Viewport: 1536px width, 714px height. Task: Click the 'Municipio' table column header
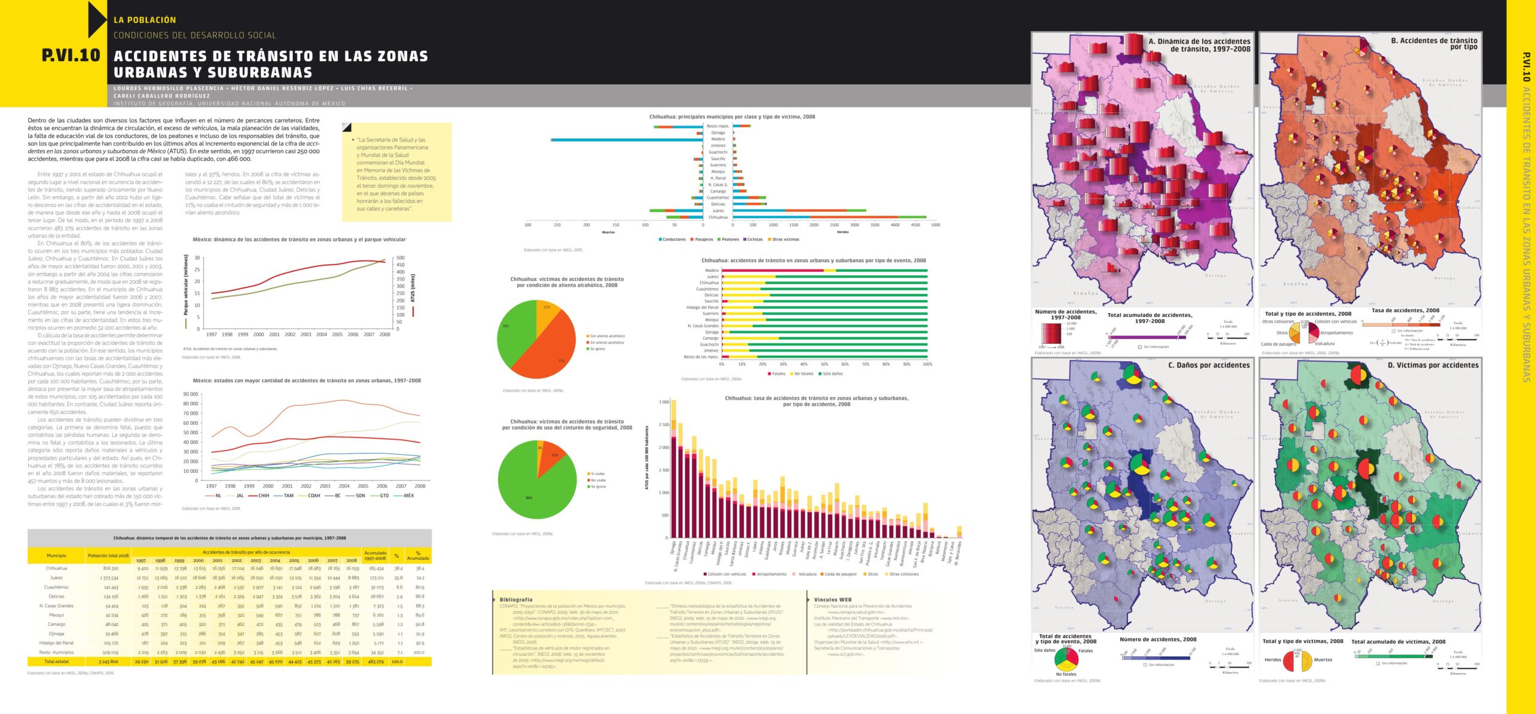[56, 556]
